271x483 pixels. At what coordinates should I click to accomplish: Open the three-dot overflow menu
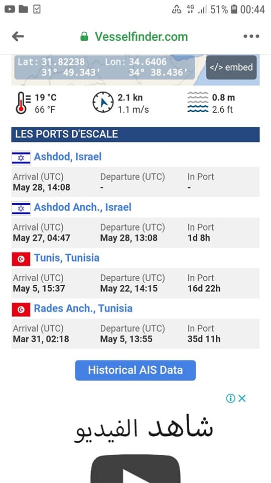point(251,36)
